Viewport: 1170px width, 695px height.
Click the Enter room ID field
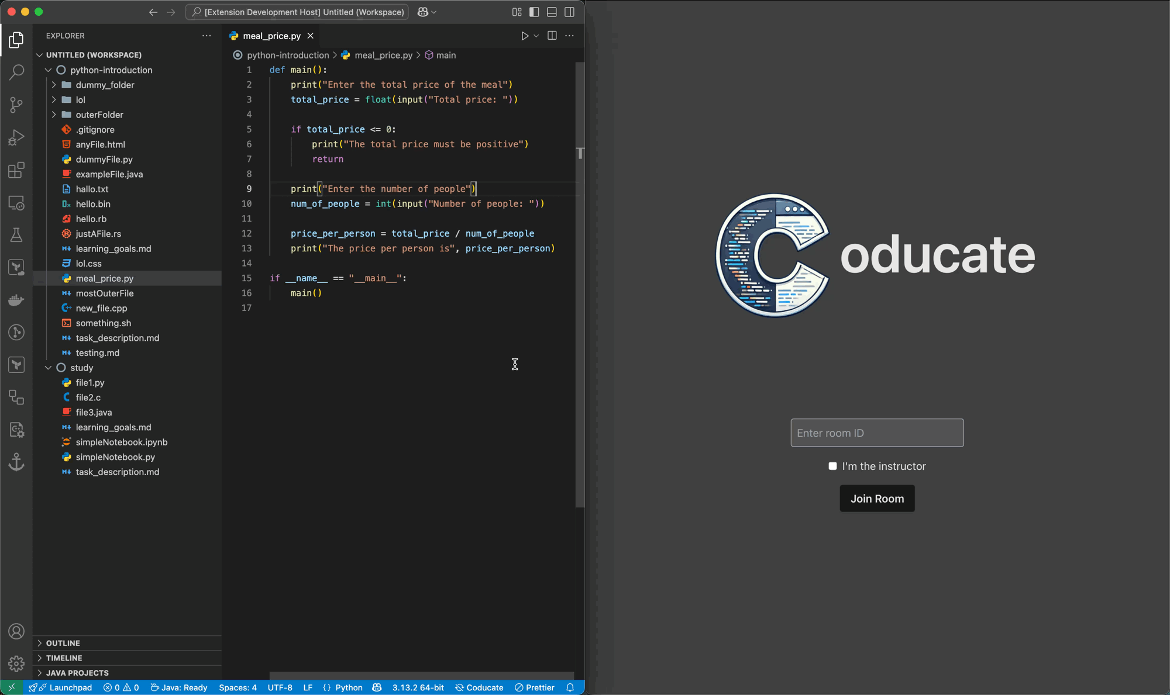877,433
